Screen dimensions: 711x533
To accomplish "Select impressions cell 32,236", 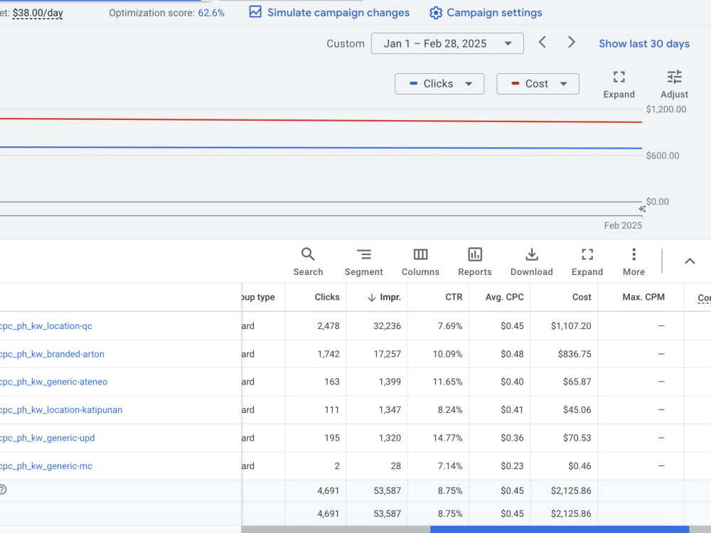I will coord(387,326).
